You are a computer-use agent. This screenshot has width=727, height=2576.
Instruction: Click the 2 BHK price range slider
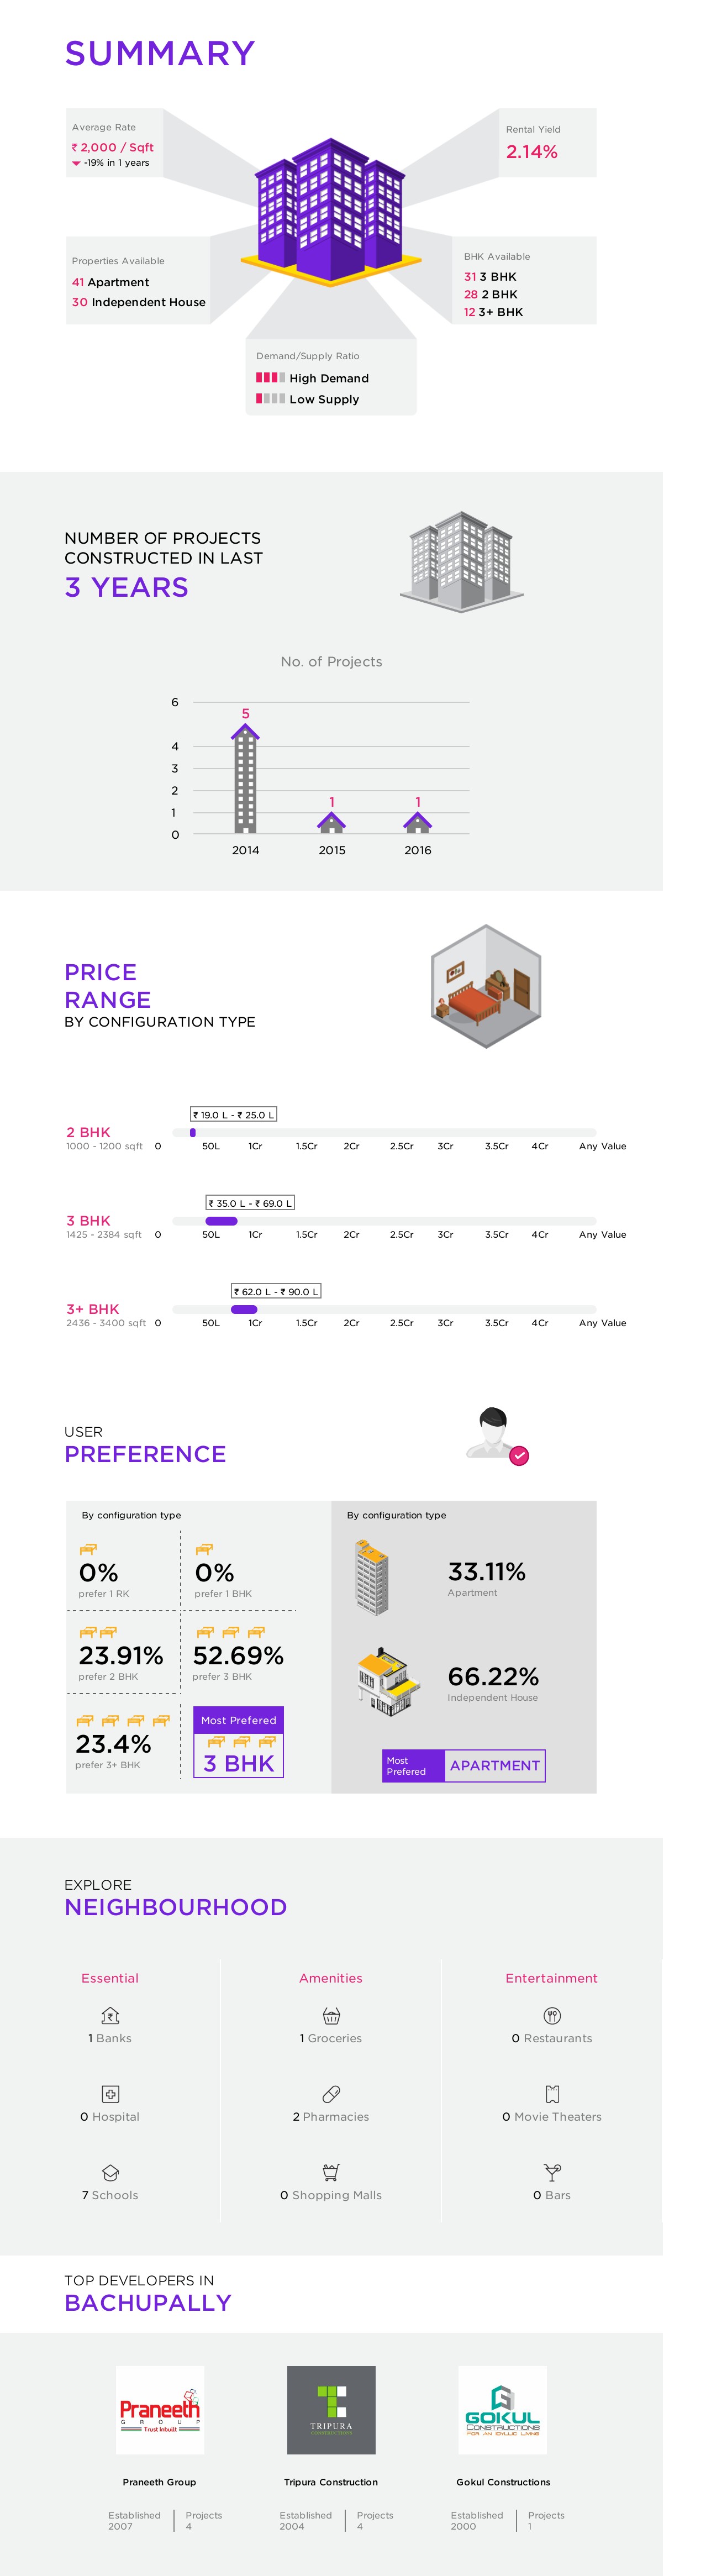pyautogui.click(x=193, y=1133)
